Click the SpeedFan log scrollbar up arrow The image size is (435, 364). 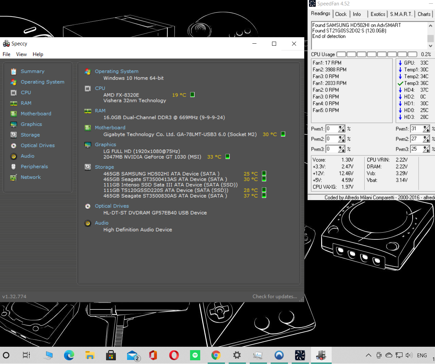[x=431, y=25]
